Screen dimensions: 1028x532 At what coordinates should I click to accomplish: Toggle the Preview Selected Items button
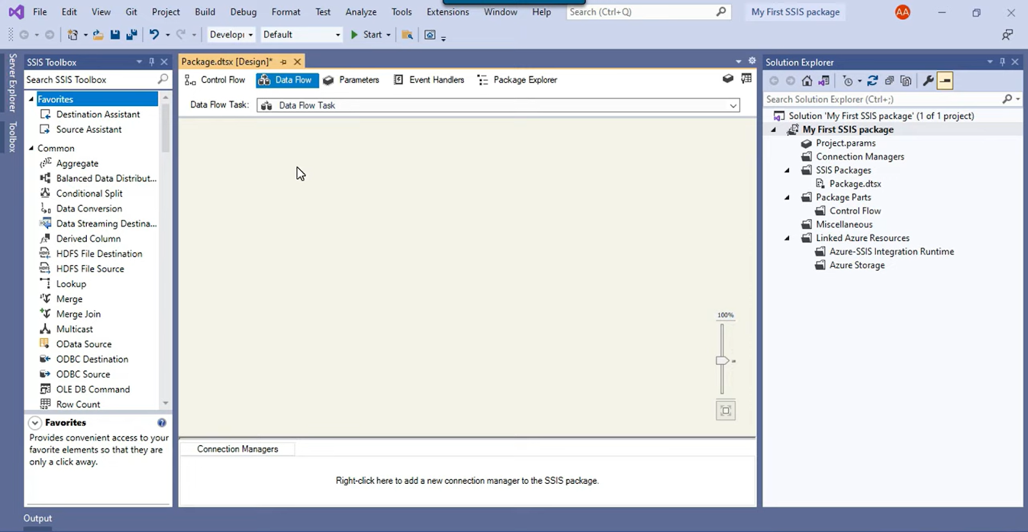[944, 81]
